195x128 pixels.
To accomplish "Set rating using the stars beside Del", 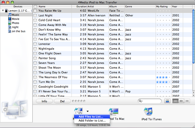I will point(79,101).
